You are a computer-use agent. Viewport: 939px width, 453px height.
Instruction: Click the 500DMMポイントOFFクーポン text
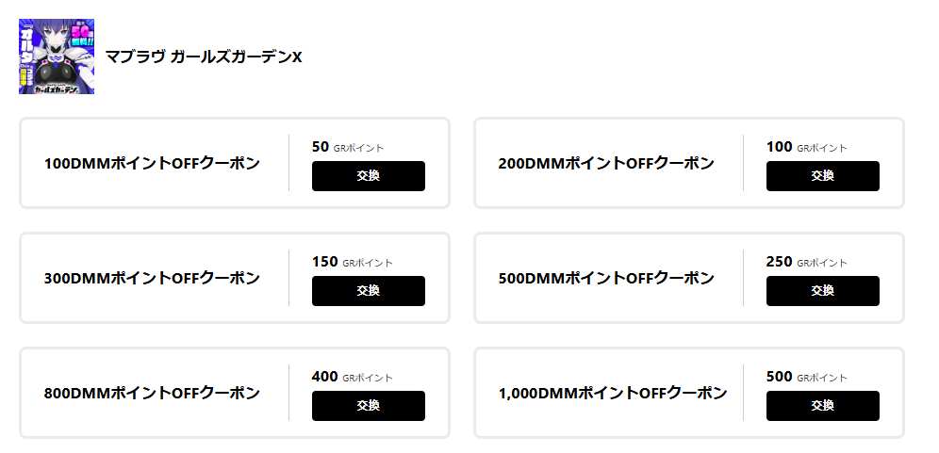point(606,279)
